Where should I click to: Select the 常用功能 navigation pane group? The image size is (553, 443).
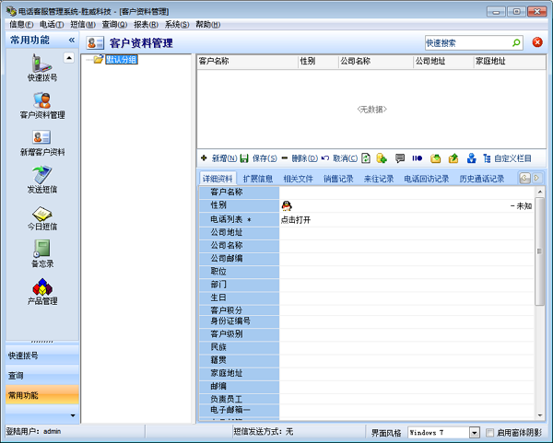click(42, 395)
